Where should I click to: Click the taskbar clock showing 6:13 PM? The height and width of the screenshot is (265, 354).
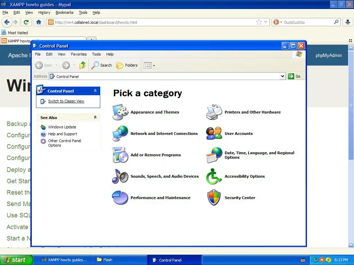pos(341,260)
